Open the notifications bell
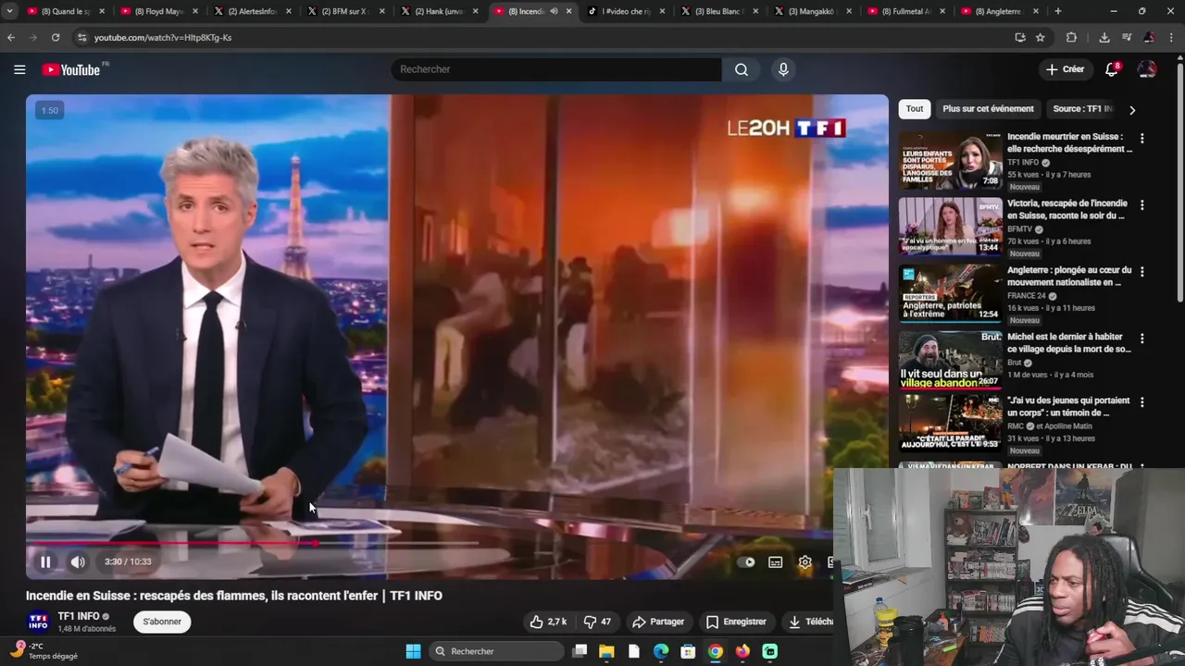The height and width of the screenshot is (666, 1185). click(x=1112, y=69)
